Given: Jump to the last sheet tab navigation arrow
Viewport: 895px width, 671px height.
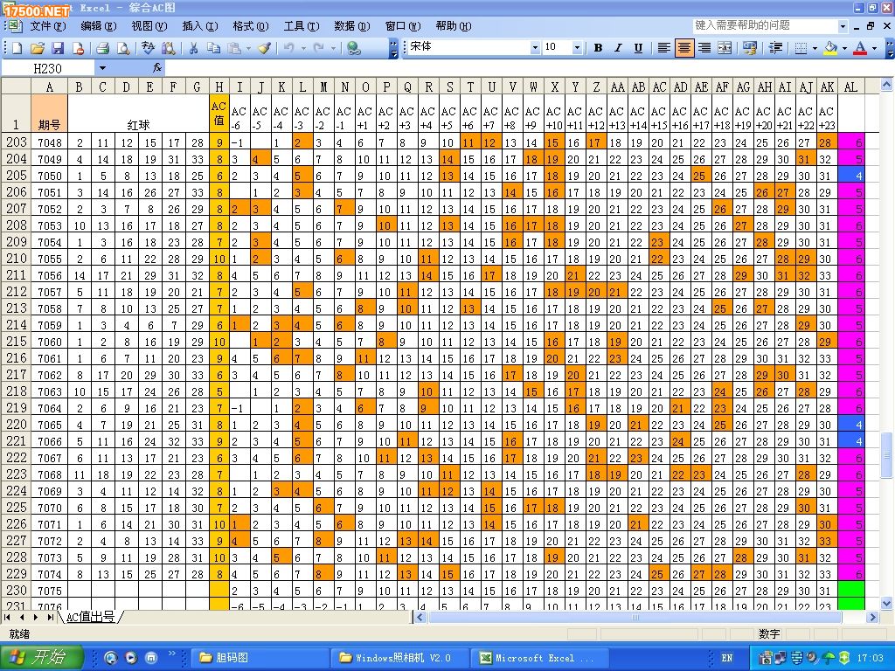Looking at the screenshot, I should [x=50, y=617].
